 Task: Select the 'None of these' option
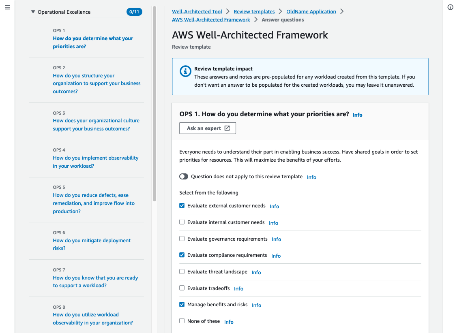coord(182,320)
